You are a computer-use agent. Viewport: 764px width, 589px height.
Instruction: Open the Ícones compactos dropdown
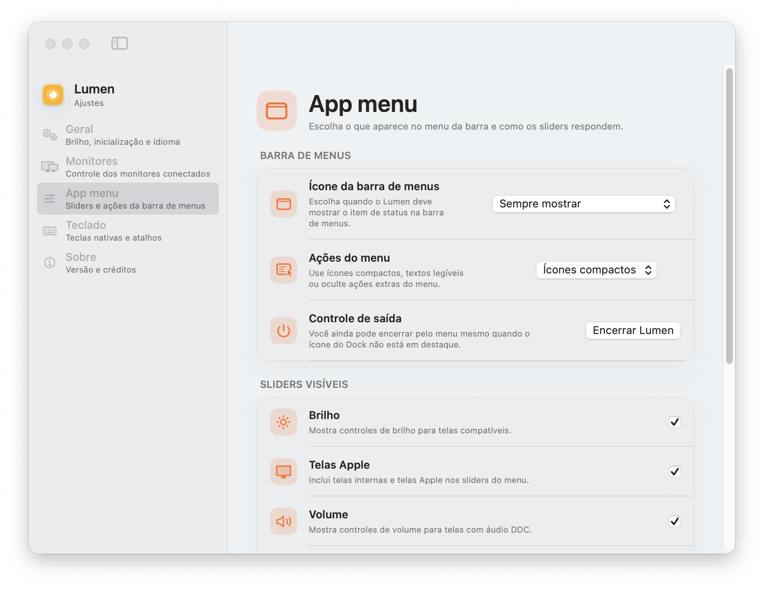[x=597, y=270]
